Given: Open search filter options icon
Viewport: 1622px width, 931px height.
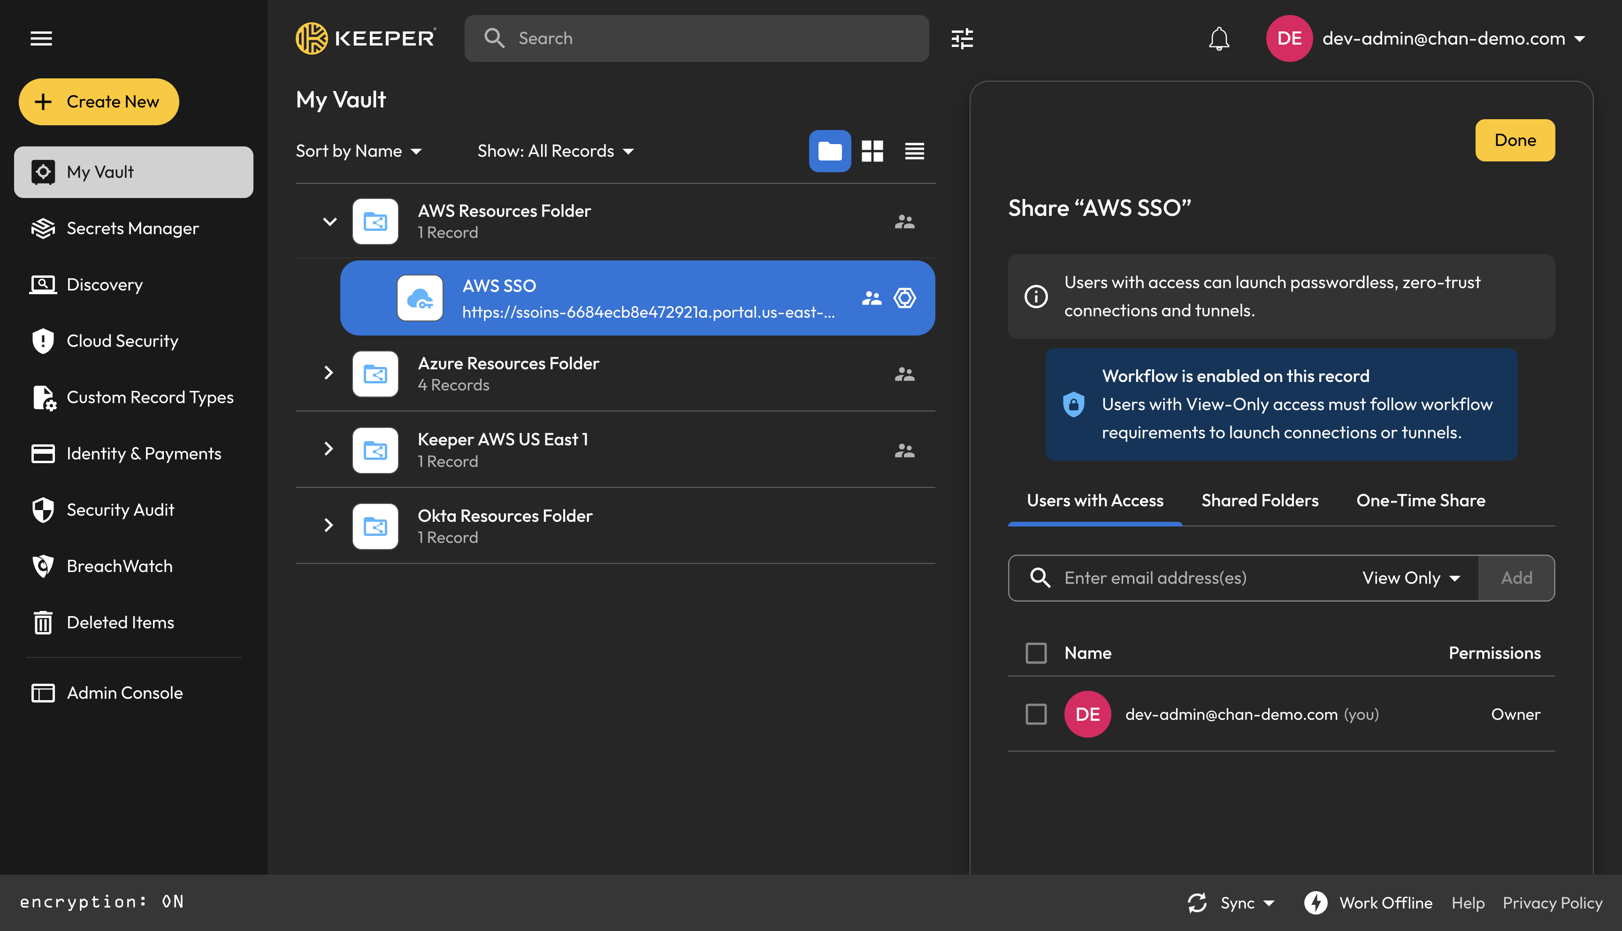Looking at the screenshot, I should (x=962, y=38).
